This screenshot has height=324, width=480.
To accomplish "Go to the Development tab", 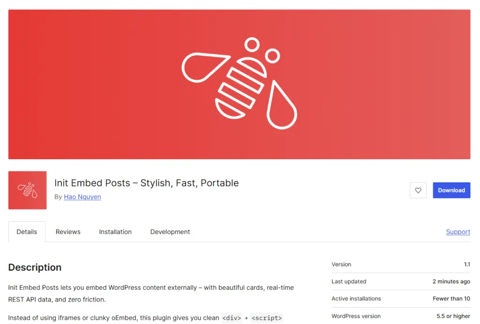I will pos(170,232).
